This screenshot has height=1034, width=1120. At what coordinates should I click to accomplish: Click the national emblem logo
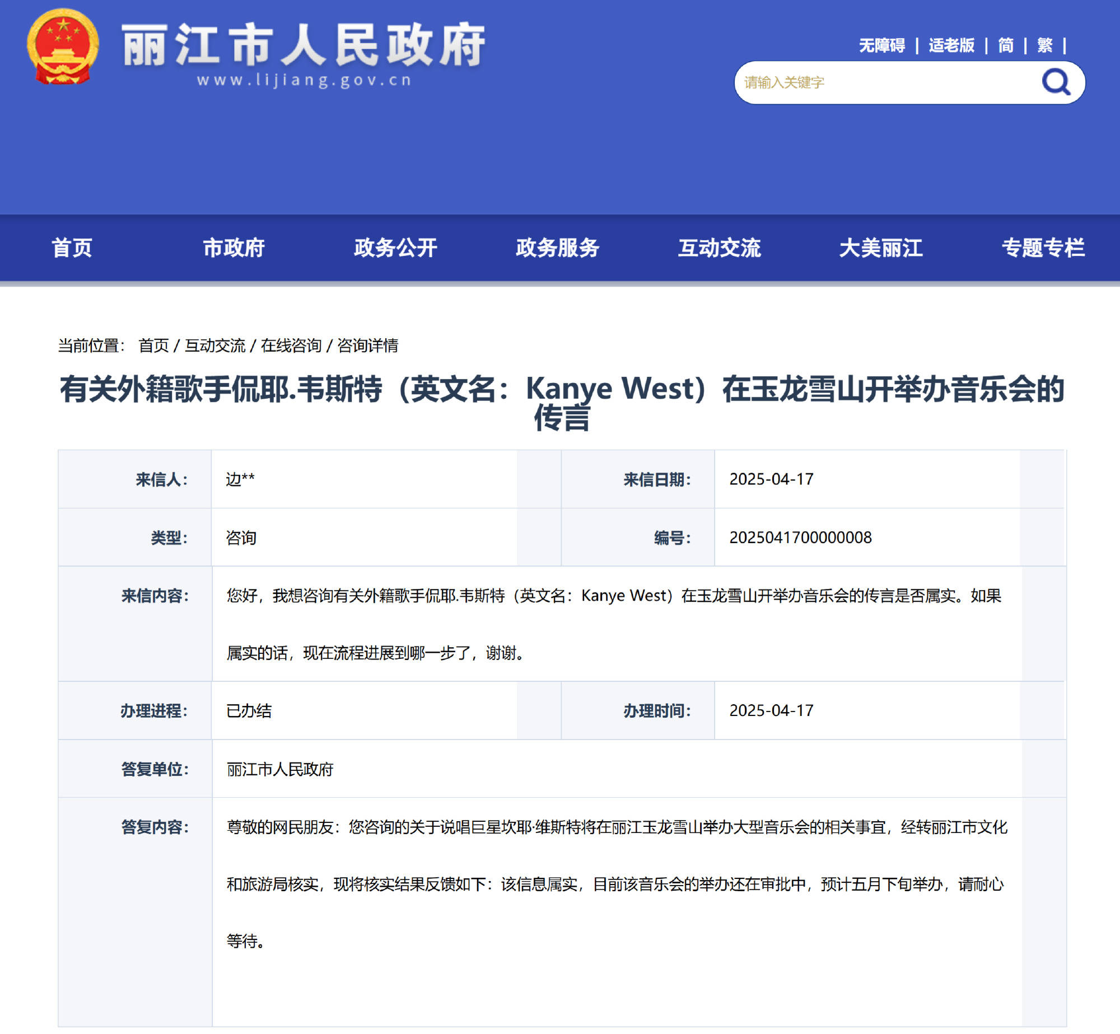tap(63, 47)
